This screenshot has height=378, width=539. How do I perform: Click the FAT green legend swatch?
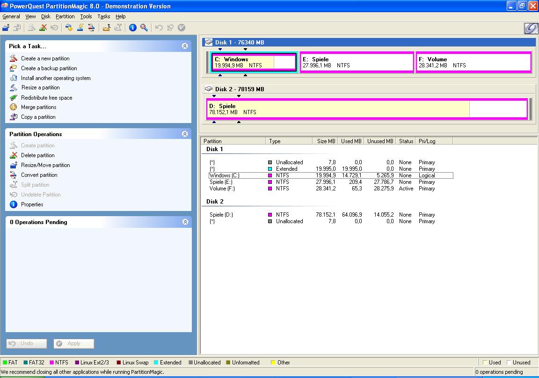(x=5, y=363)
